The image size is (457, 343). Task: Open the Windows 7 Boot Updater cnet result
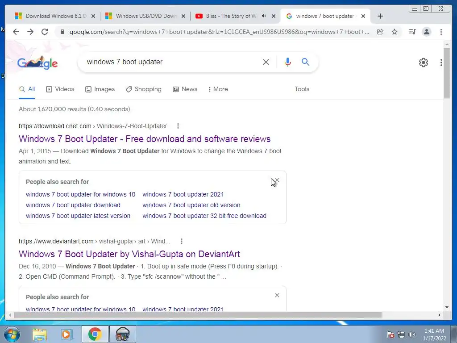coord(145,139)
